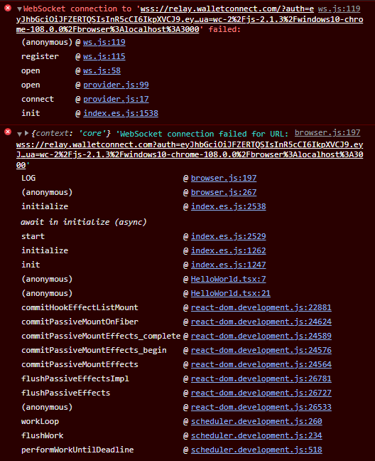
Task: Open the scheduler.development.js:518 link
Action: 256,450
